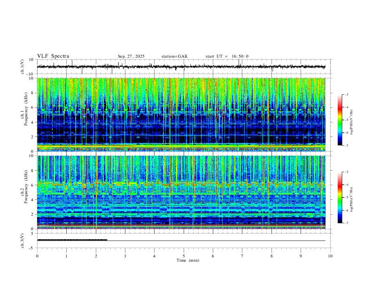The height and width of the screenshot is (287, 372).
Task: Click the ch.2 'Frequency (kHz)' axis label
Action: 26,187
